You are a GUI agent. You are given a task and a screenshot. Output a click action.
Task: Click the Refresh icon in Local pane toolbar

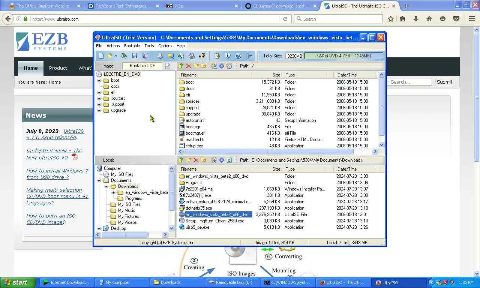[229, 160]
